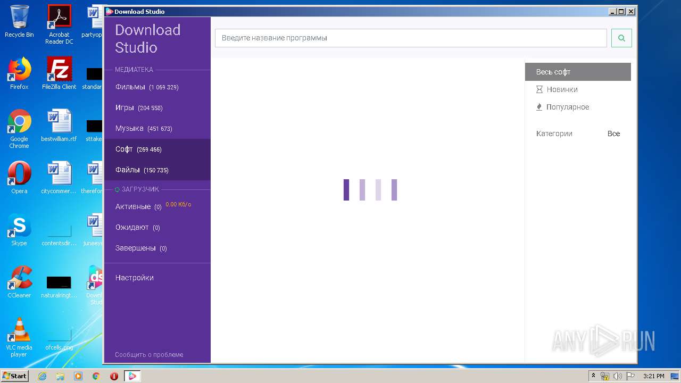This screenshot has height=383, width=681.
Task: Click the hourglass icon beside Новинки
Action: 539,89
